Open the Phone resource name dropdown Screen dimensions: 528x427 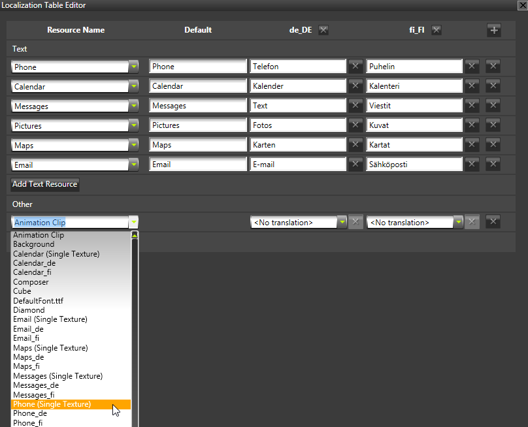(x=133, y=67)
